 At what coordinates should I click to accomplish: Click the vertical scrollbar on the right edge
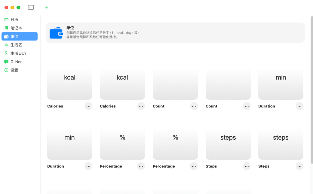[x=311, y=90]
